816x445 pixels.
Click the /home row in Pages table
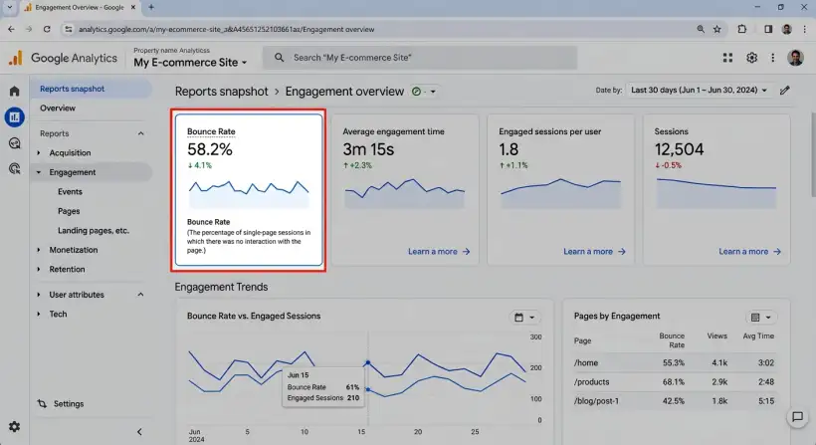tap(674, 362)
